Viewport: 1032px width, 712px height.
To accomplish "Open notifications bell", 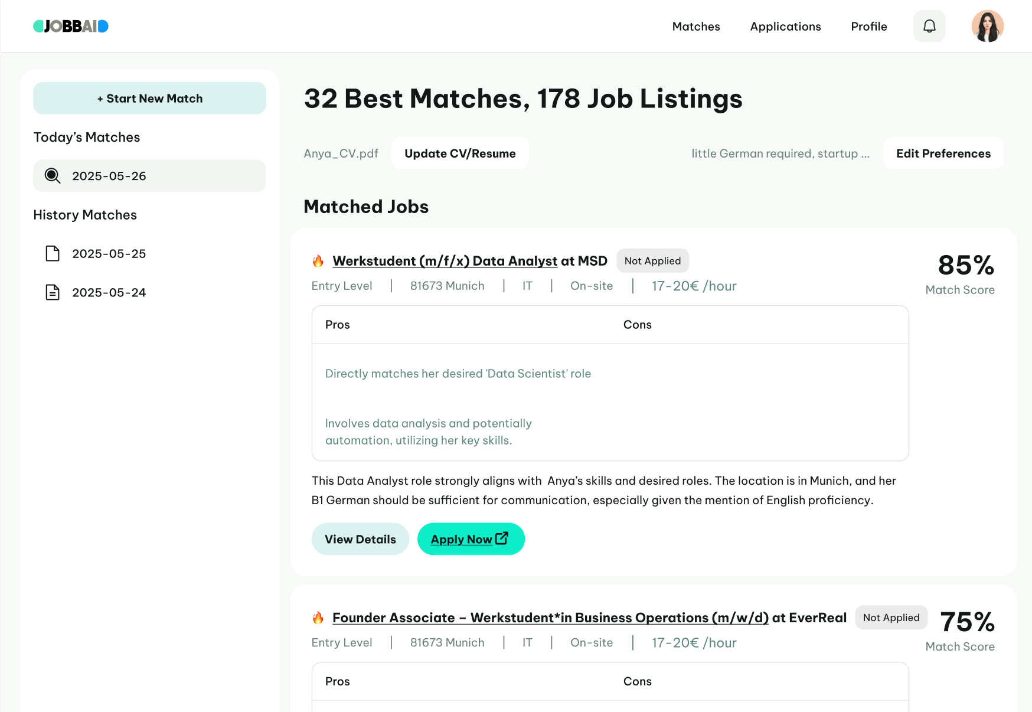I will 929,26.
